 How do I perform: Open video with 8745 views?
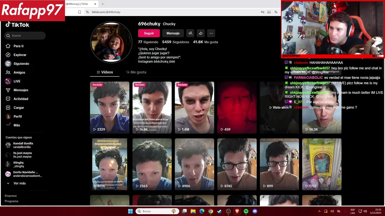tap(237, 164)
